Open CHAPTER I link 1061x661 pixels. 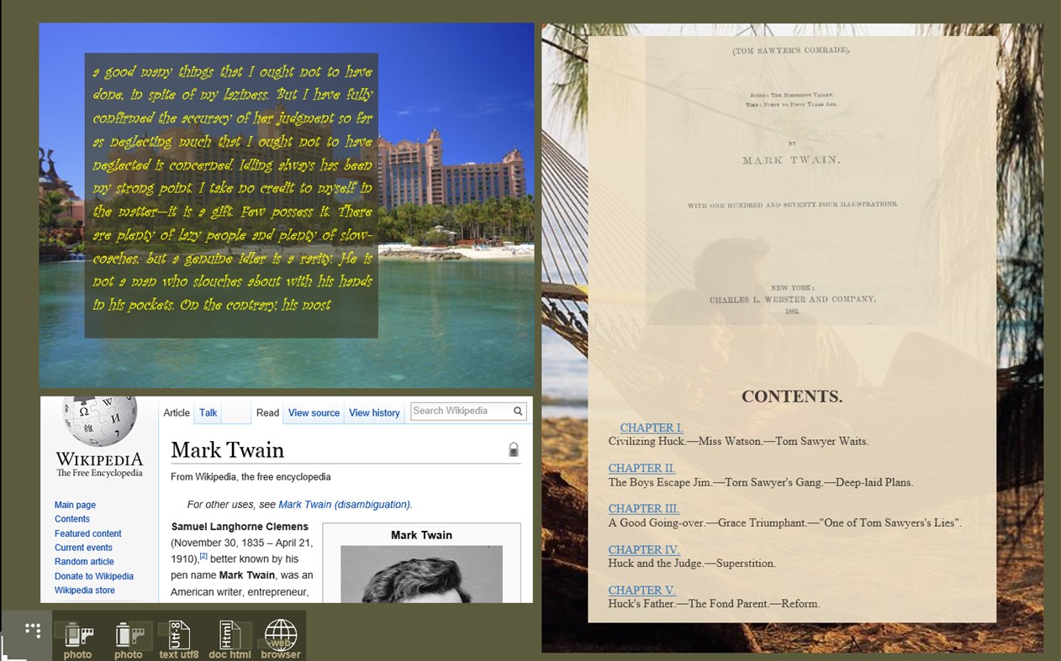pos(651,428)
